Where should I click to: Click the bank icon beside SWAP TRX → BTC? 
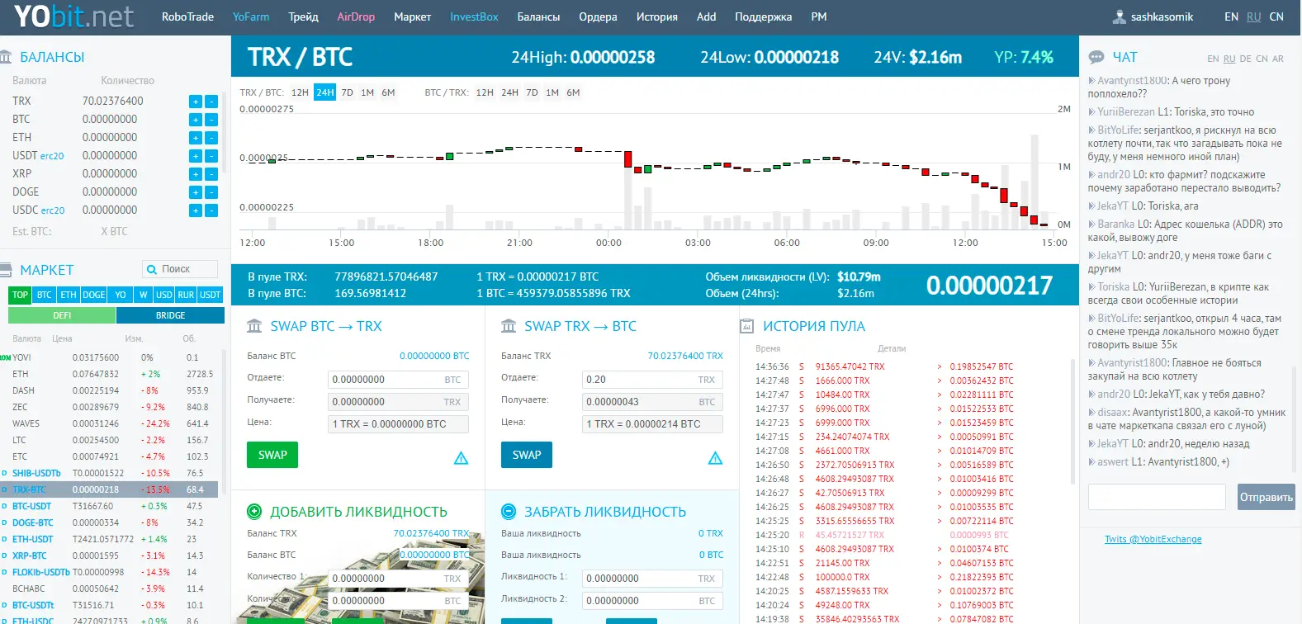[509, 326]
